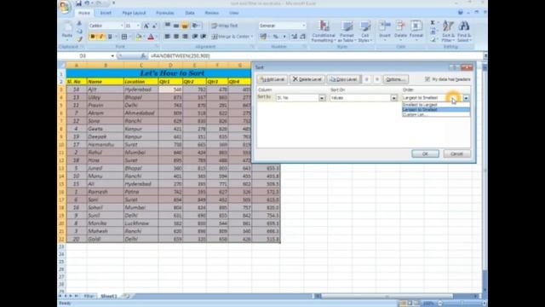Open the Name Box dropdown arrow
Screen dimensions: 545x307
click(112, 55)
